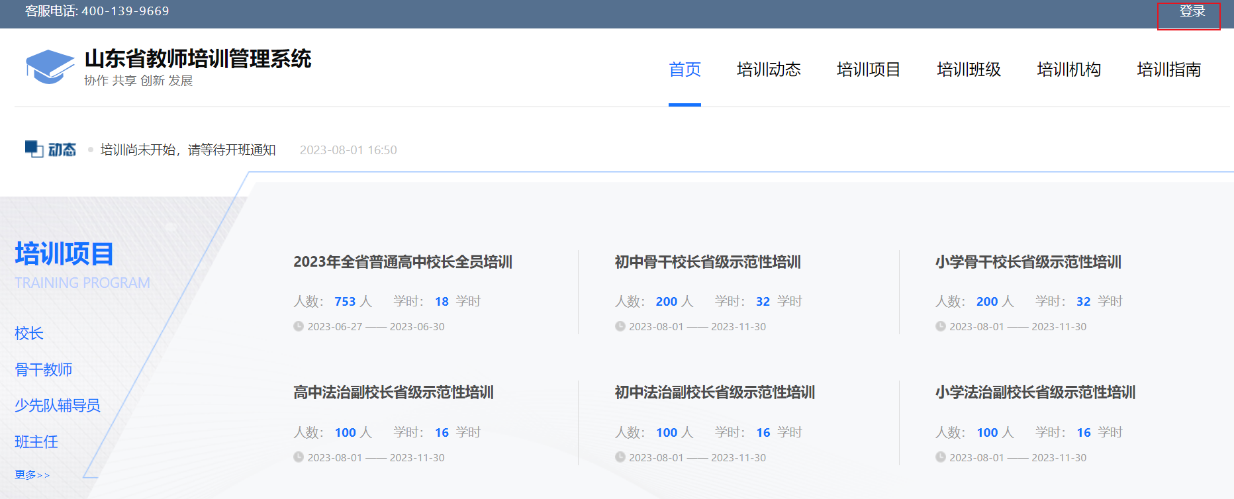Select the 班主任 category link
This screenshot has width=1234, height=499.
tap(36, 442)
